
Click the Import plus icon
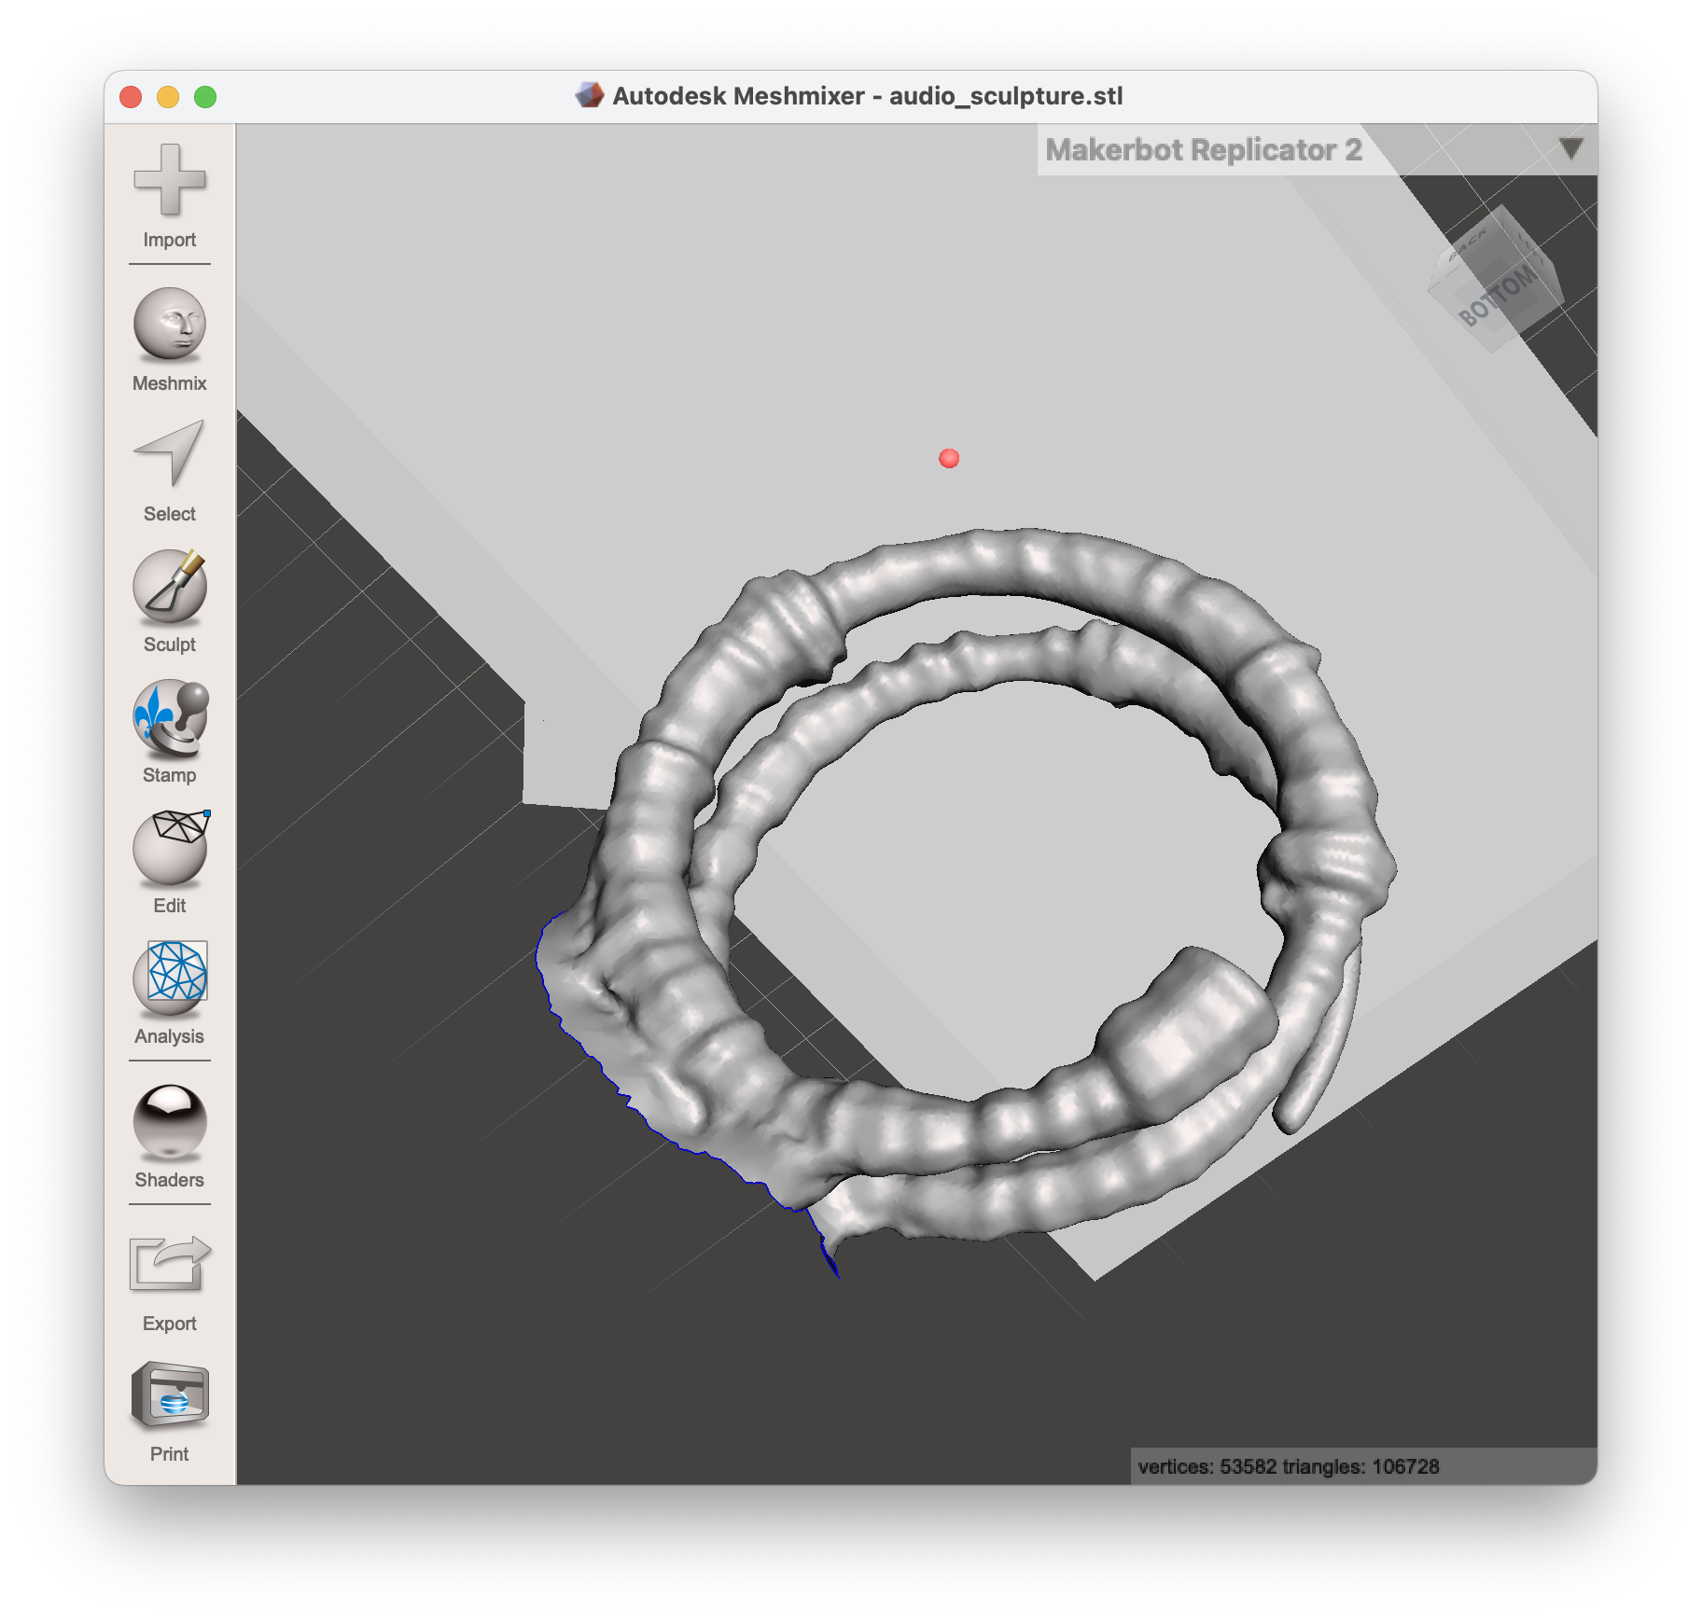coord(169,181)
